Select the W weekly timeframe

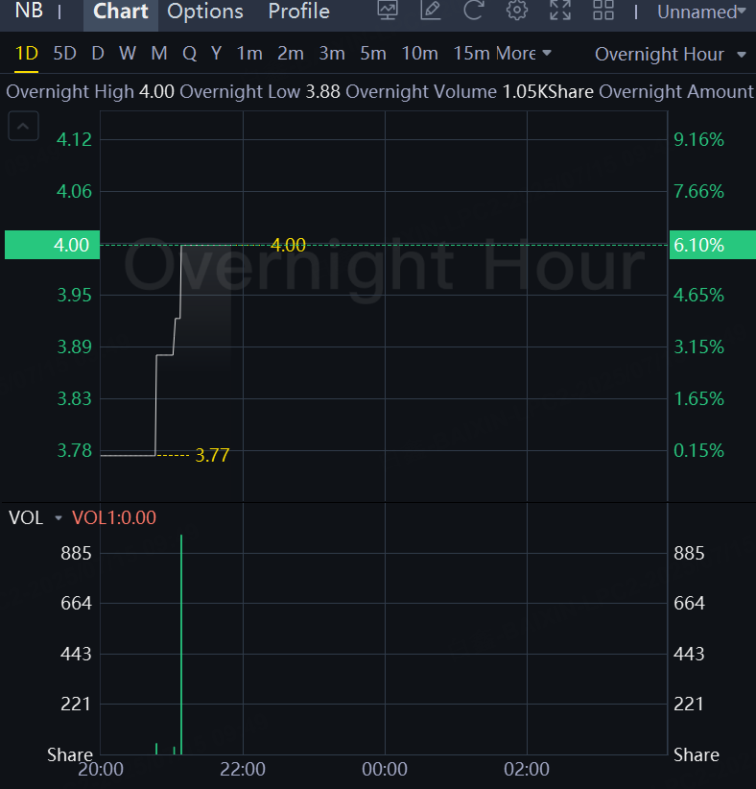pyautogui.click(x=128, y=54)
